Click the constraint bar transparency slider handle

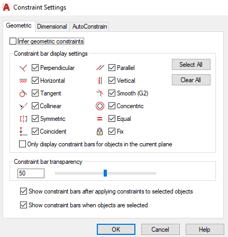coord(105,173)
